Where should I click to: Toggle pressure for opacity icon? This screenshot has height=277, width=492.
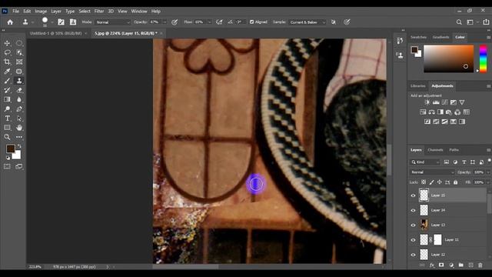click(x=175, y=22)
